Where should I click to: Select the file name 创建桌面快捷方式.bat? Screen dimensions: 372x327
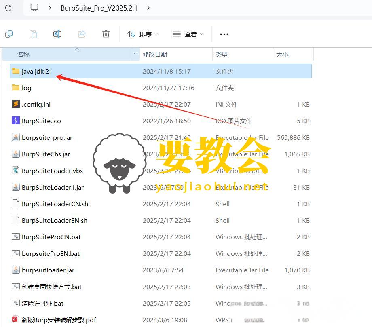click(51, 287)
